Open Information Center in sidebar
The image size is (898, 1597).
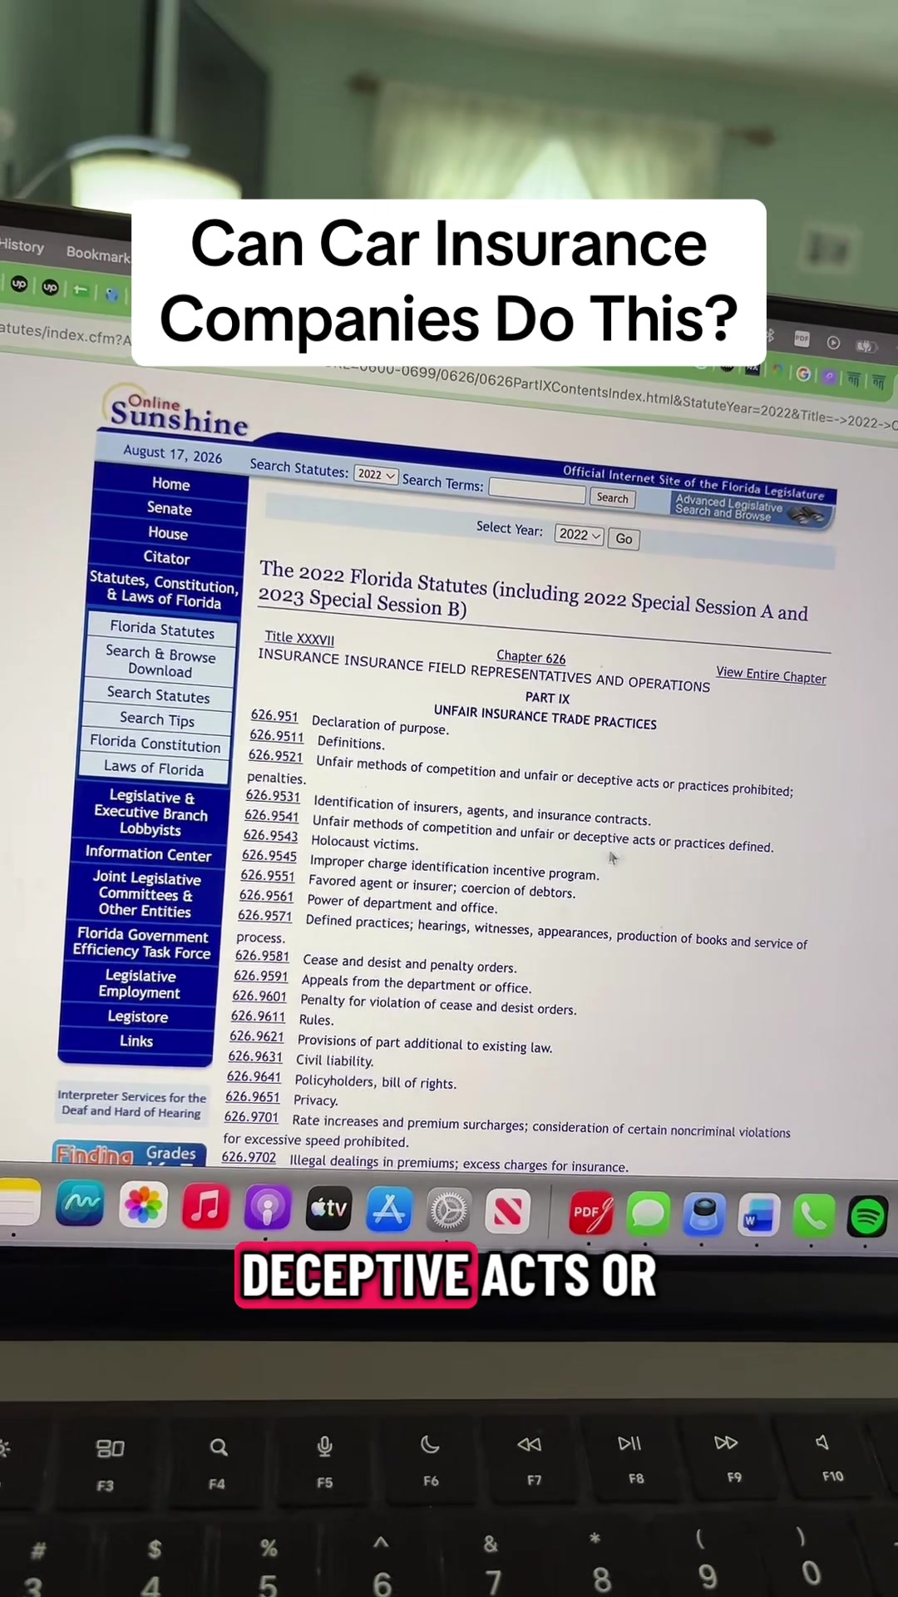(x=148, y=853)
